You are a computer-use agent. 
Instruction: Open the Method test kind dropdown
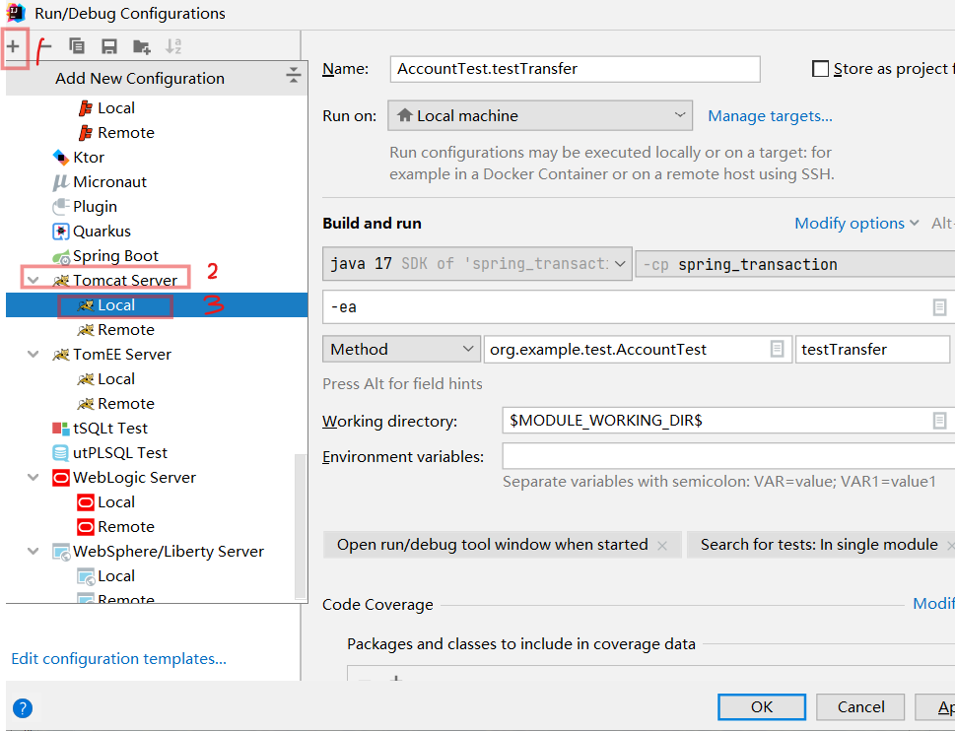(x=401, y=350)
